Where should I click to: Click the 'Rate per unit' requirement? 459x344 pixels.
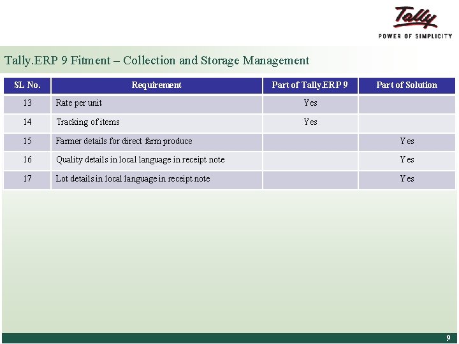[x=79, y=103]
